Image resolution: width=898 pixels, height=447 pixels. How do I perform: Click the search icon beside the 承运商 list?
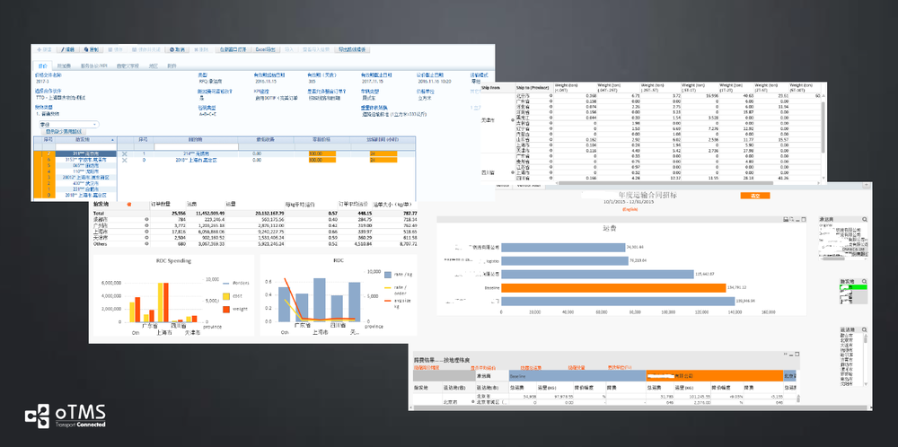coord(864,218)
